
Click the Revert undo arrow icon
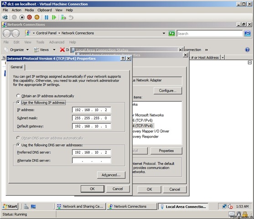[x=71, y=17]
